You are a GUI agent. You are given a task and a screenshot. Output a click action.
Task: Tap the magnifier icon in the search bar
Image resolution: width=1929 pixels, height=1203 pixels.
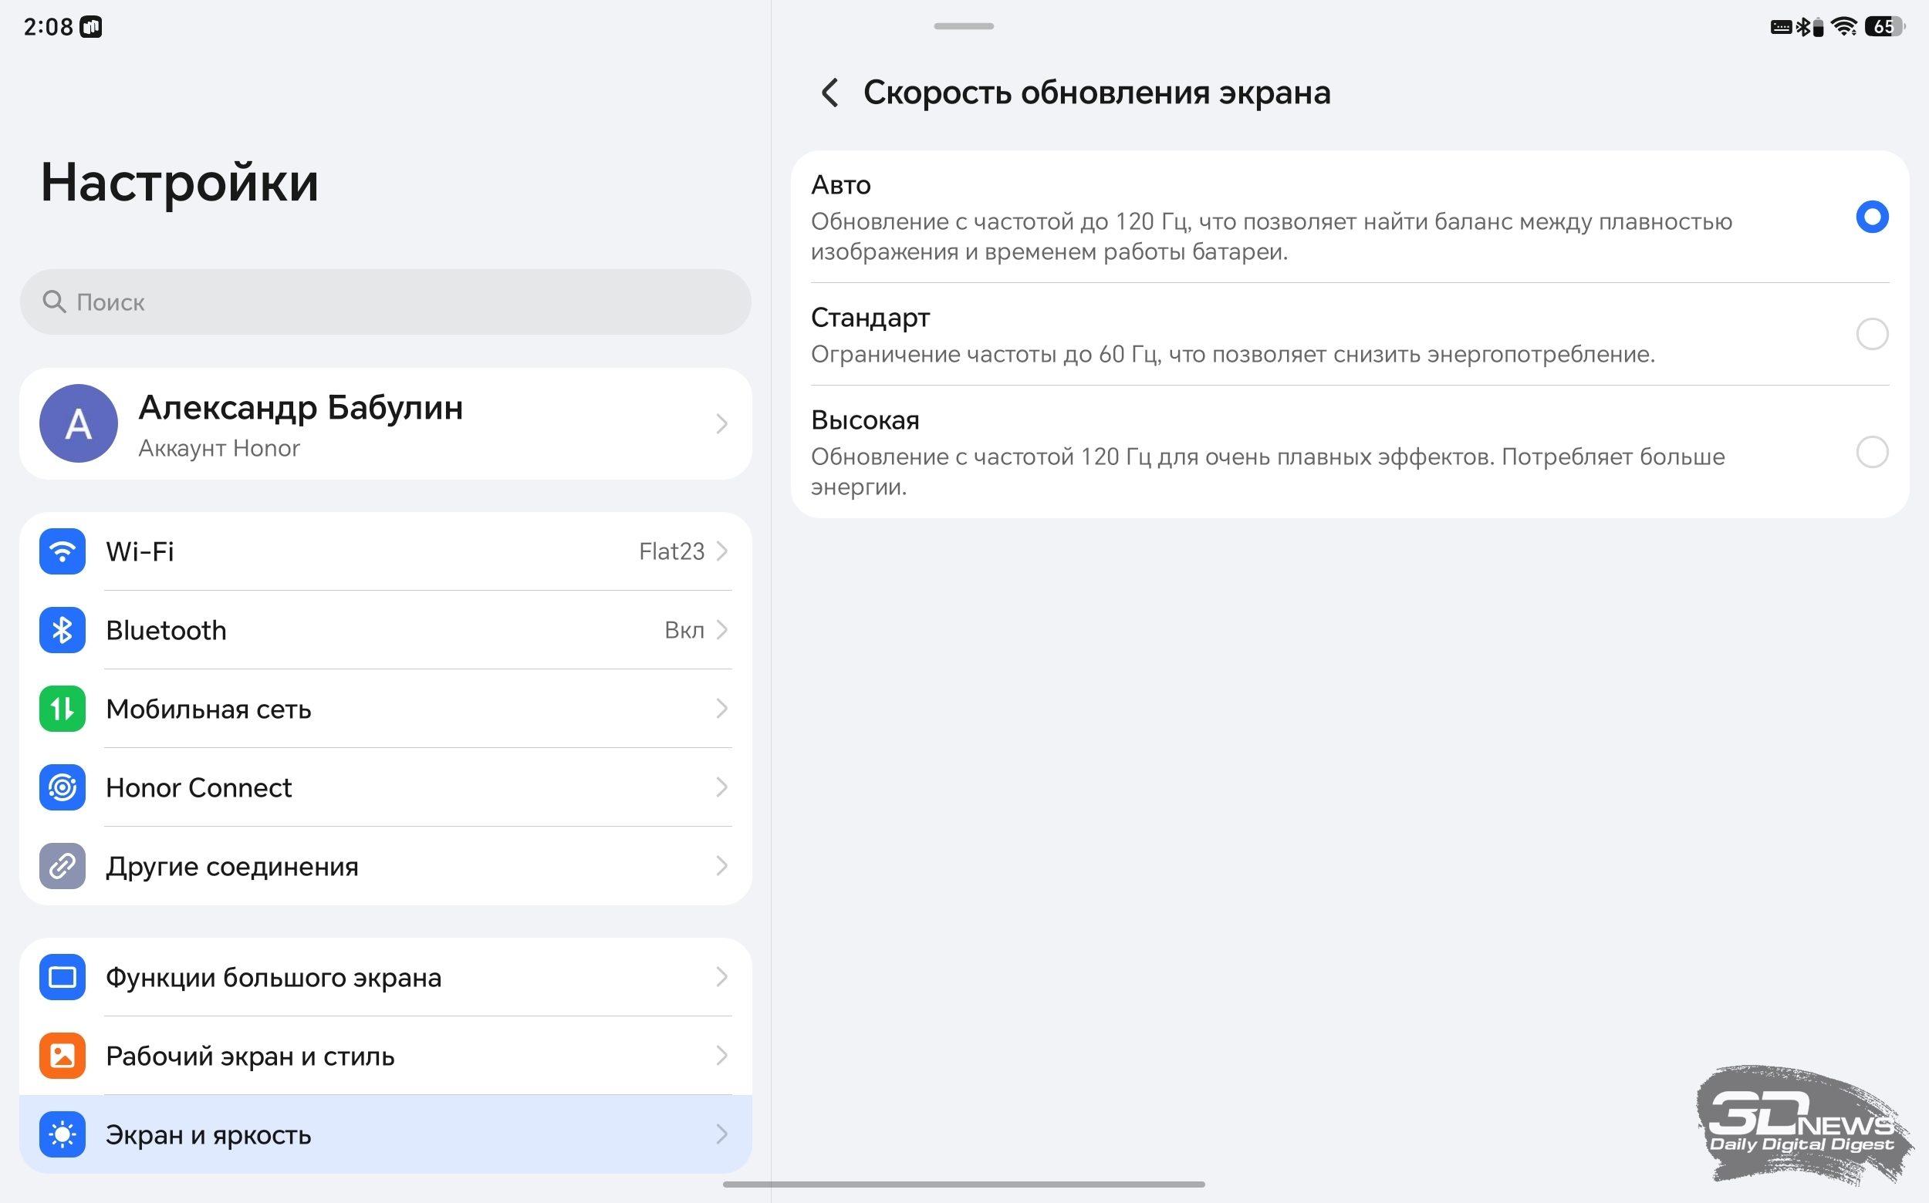[x=54, y=302]
